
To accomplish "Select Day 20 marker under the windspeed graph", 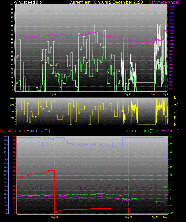I will (x=128, y=94).
